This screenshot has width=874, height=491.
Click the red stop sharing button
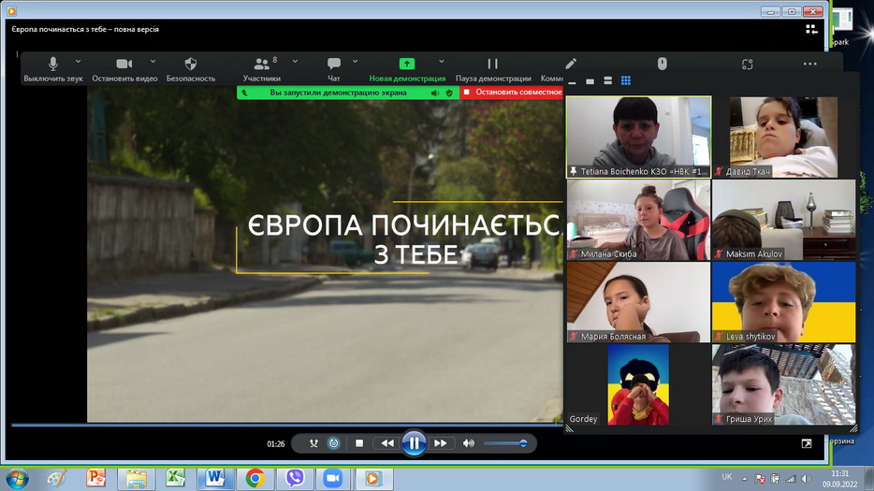click(513, 93)
